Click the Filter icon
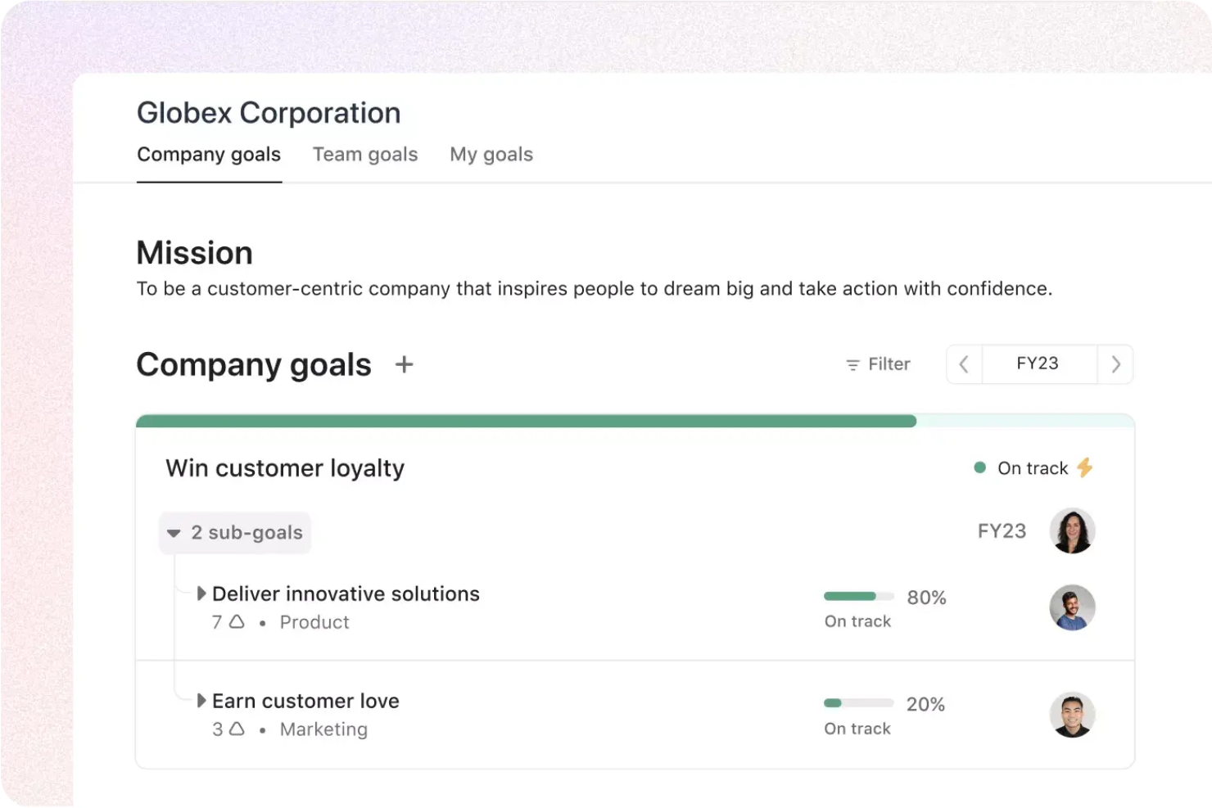Screen dimensions: 1212x808 pos(852,364)
